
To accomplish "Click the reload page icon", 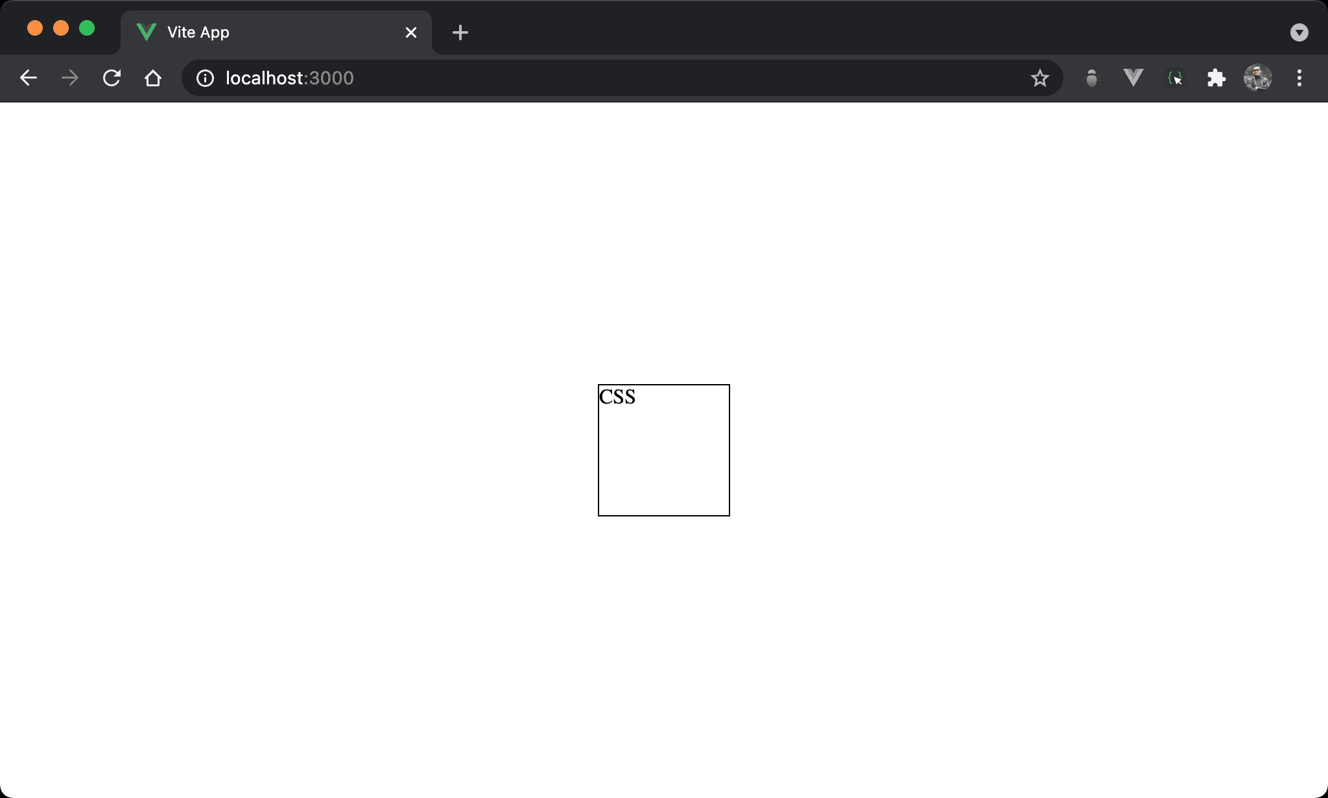I will [x=112, y=78].
